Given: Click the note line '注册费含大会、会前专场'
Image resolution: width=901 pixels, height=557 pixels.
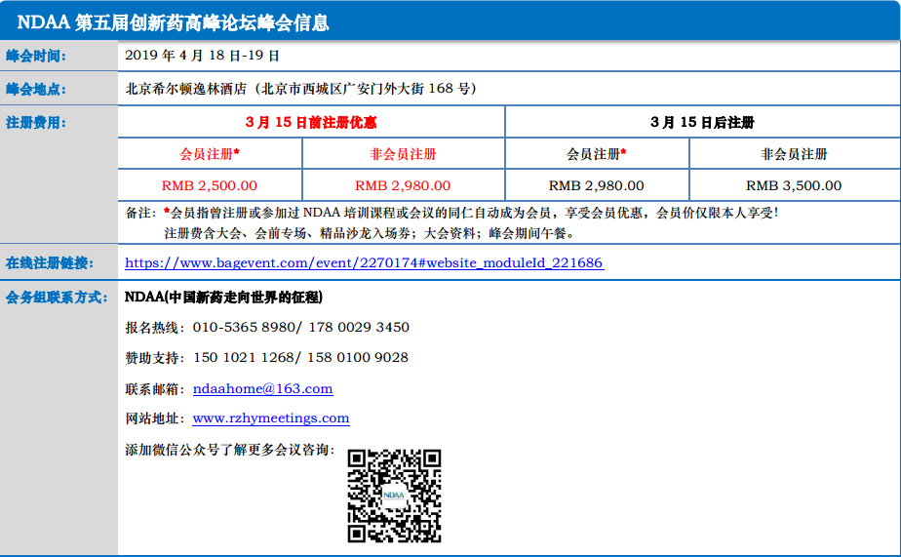Looking at the screenshot, I should click(x=370, y=233).
